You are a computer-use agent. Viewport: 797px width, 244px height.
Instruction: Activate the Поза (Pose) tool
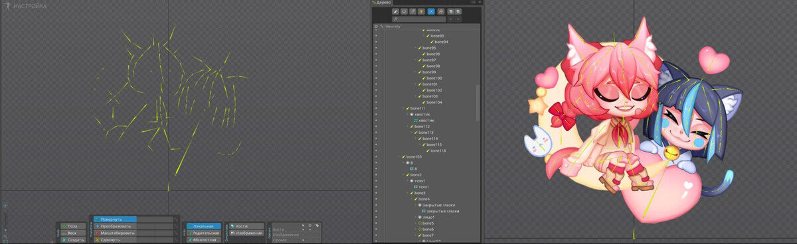(73, 226)
